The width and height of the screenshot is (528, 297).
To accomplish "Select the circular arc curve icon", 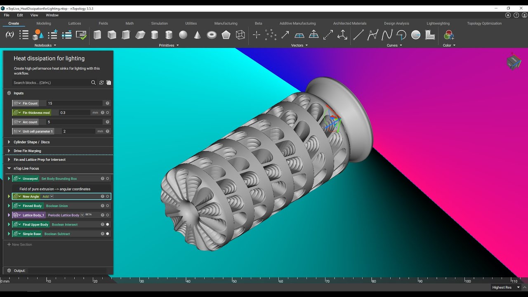I will coord(401,35).
